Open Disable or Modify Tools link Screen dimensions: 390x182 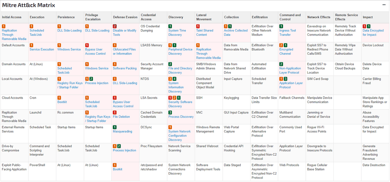click(x=124, y=33)
